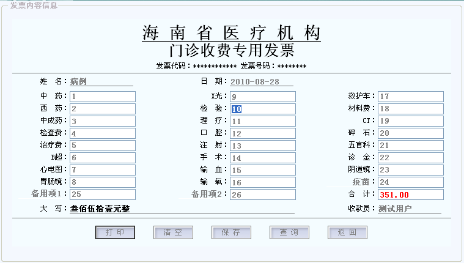Select the 疫苗 fee input field
464x263 pixels.
(410, 182)
